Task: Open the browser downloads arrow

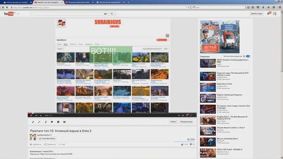Action: (x=263, y=8)
